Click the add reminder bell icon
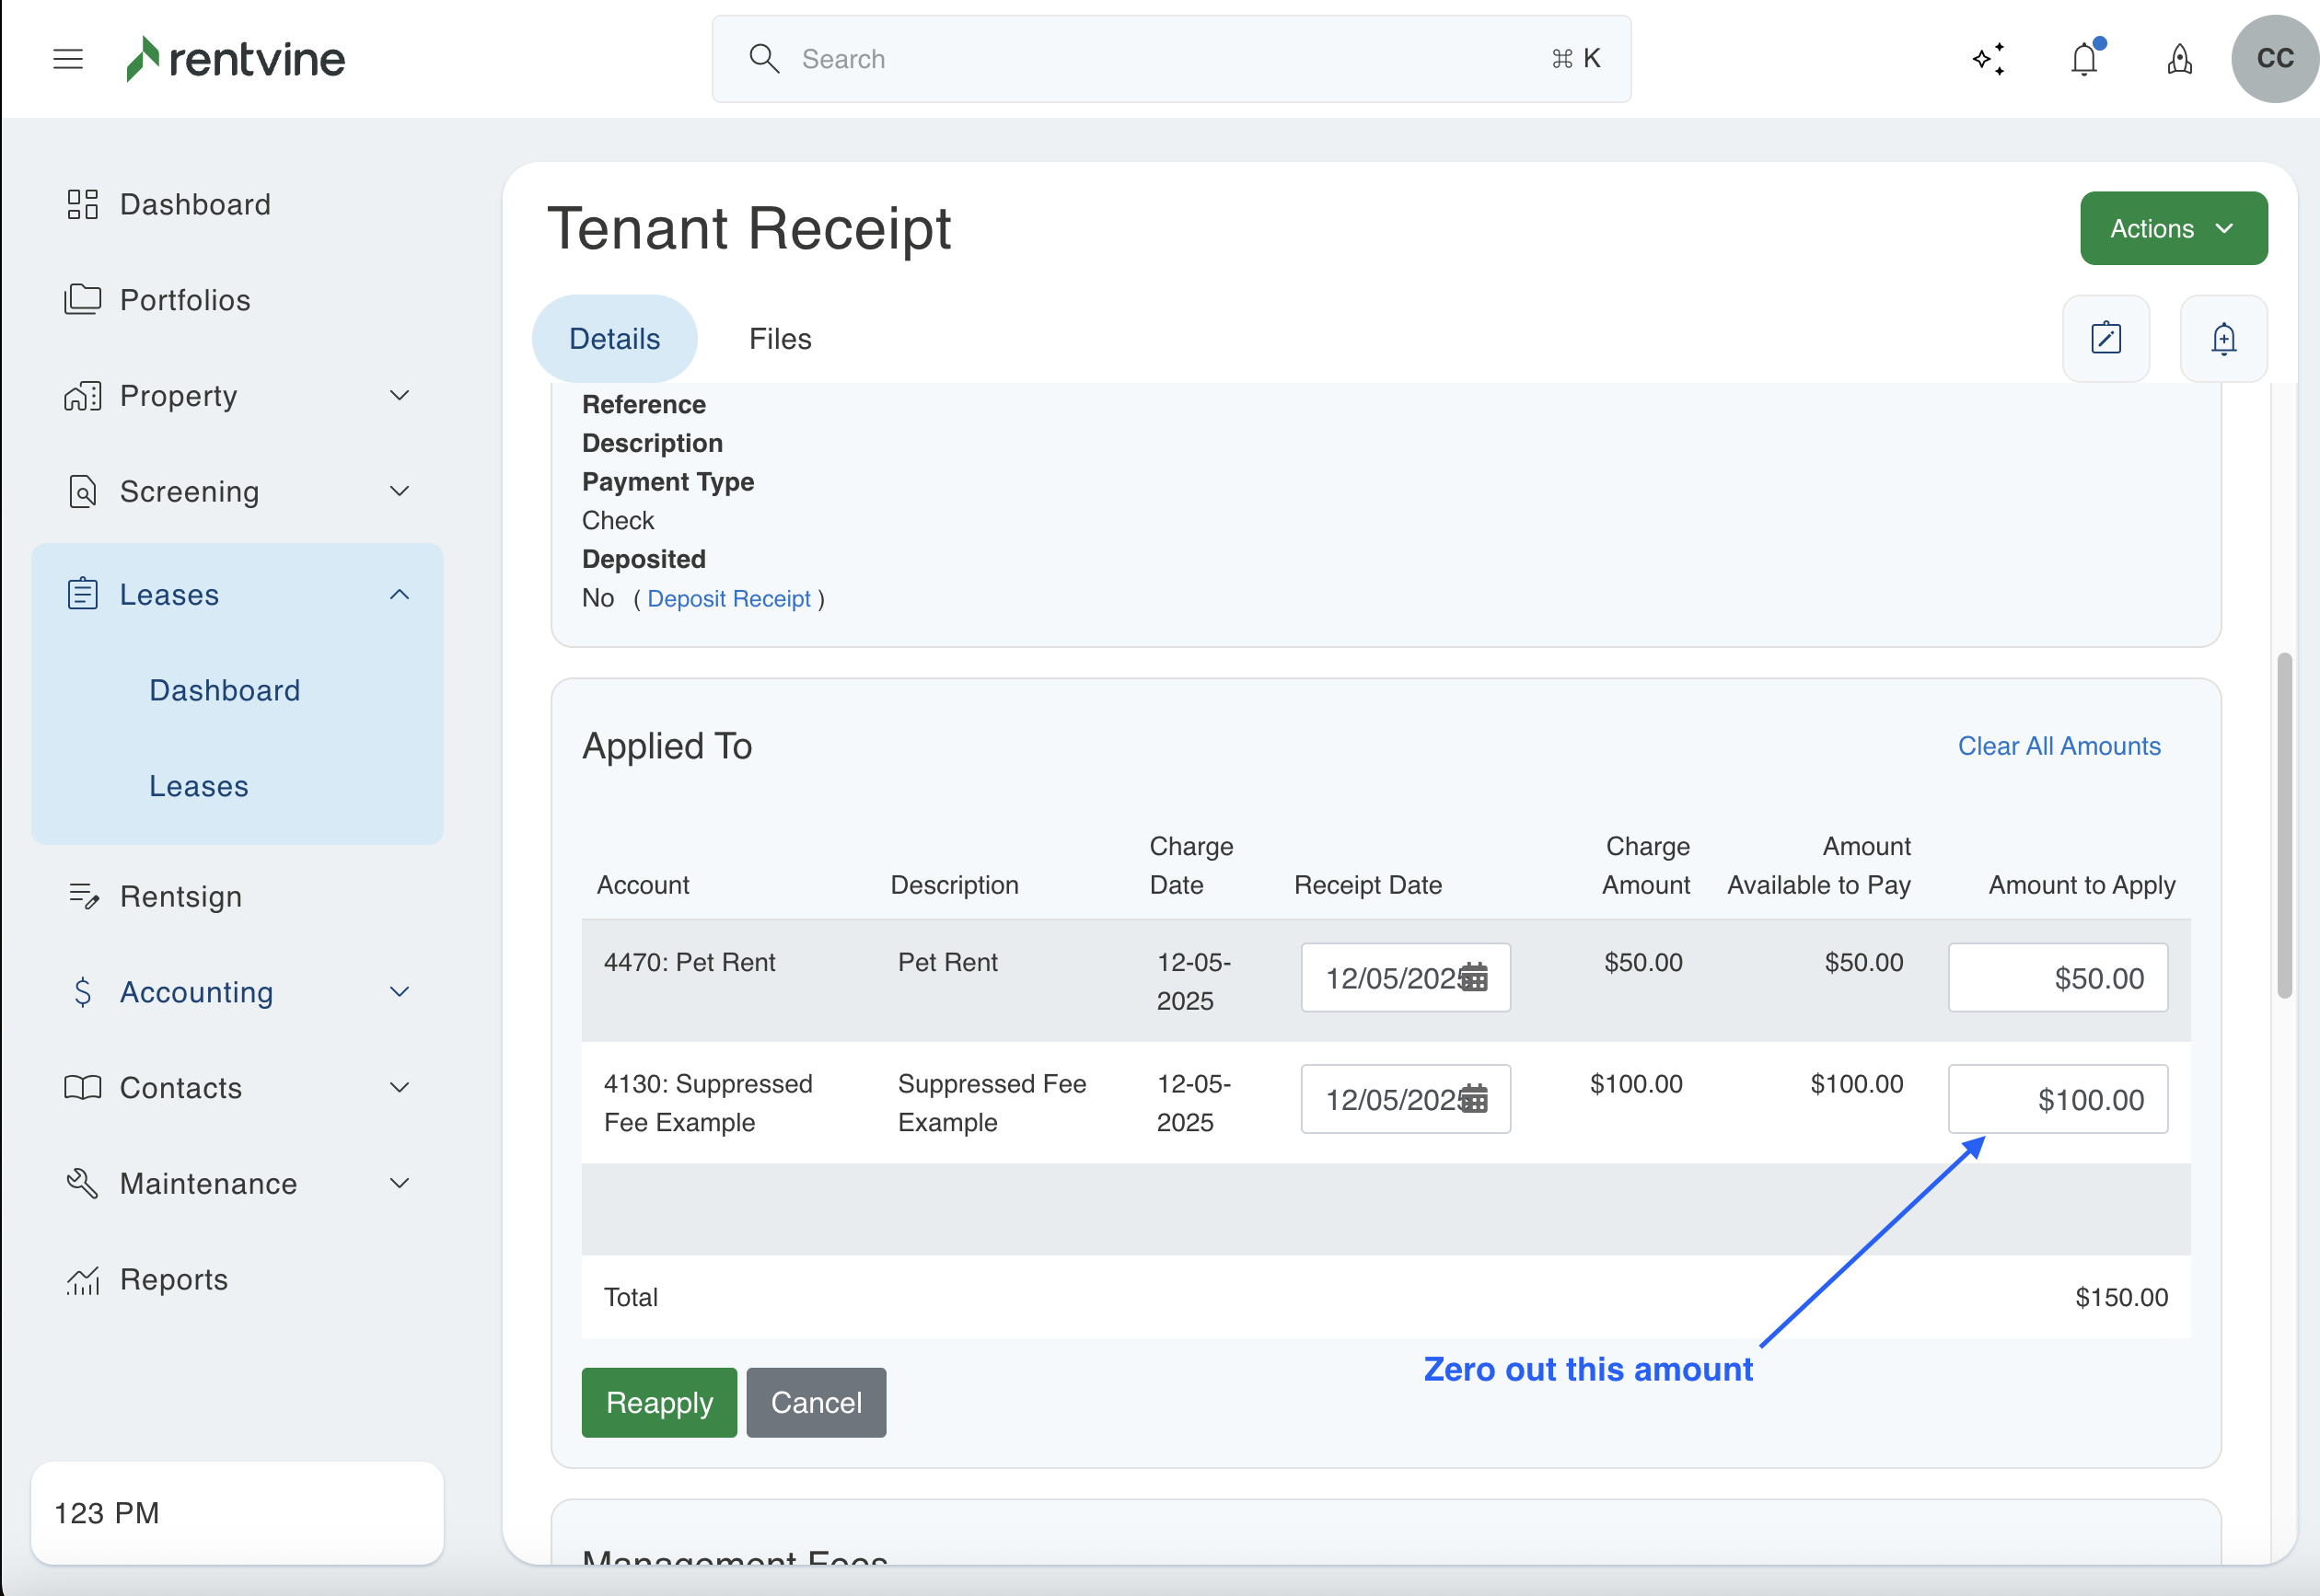 [x=2223, y=338]
